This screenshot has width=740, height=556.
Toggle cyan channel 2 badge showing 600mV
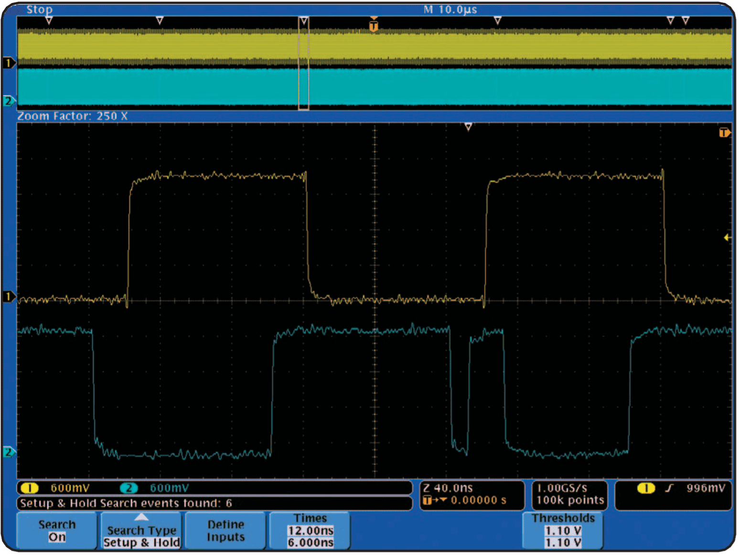[x=129, y=488]
